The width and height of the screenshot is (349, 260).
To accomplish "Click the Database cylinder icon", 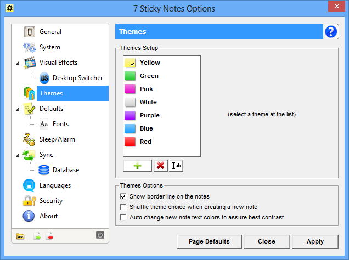I will (44, 170).
